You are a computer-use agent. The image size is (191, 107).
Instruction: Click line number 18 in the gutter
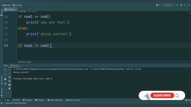(6, 17)
